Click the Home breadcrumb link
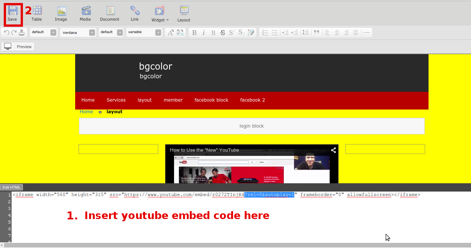This screenshot has height=248, width=471. coord(86,112)
